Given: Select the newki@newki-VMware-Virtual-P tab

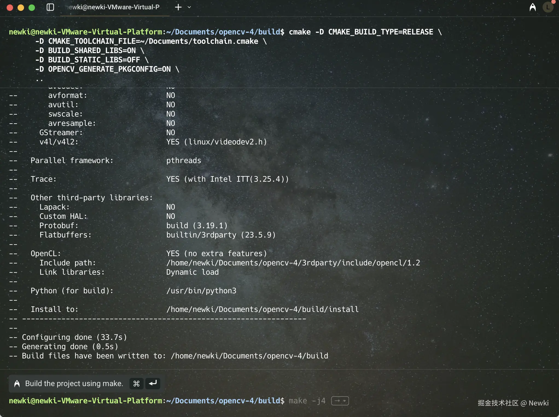Looking at the screenshot, I should (113, 7).
